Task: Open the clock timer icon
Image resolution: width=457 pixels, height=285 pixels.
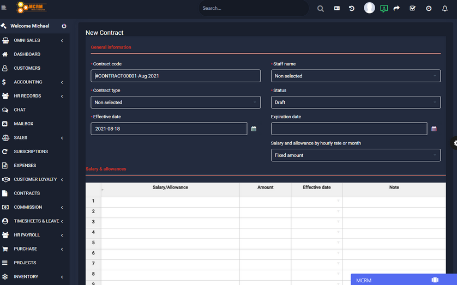Action: click(429, 8)
